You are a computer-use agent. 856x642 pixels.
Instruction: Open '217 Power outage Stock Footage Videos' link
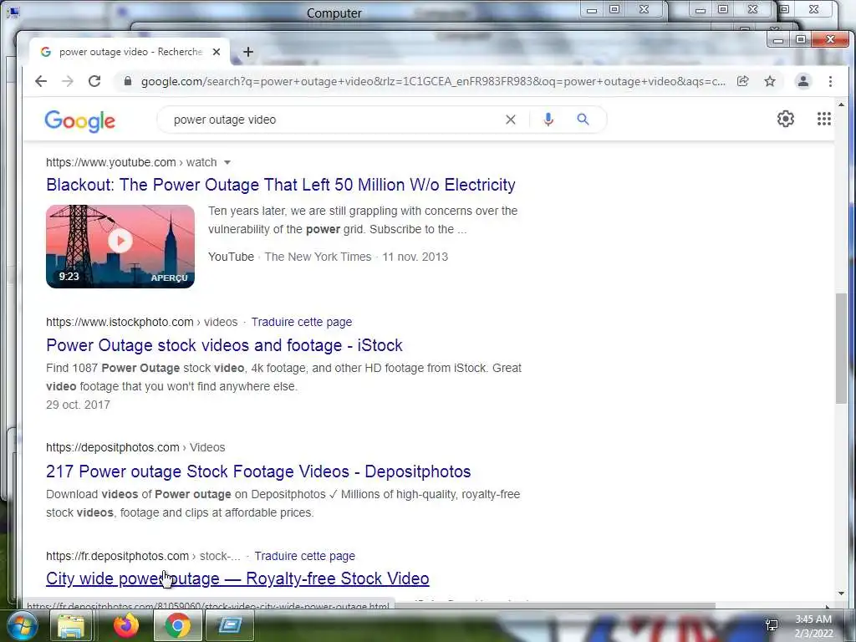(x=258, y=471)
